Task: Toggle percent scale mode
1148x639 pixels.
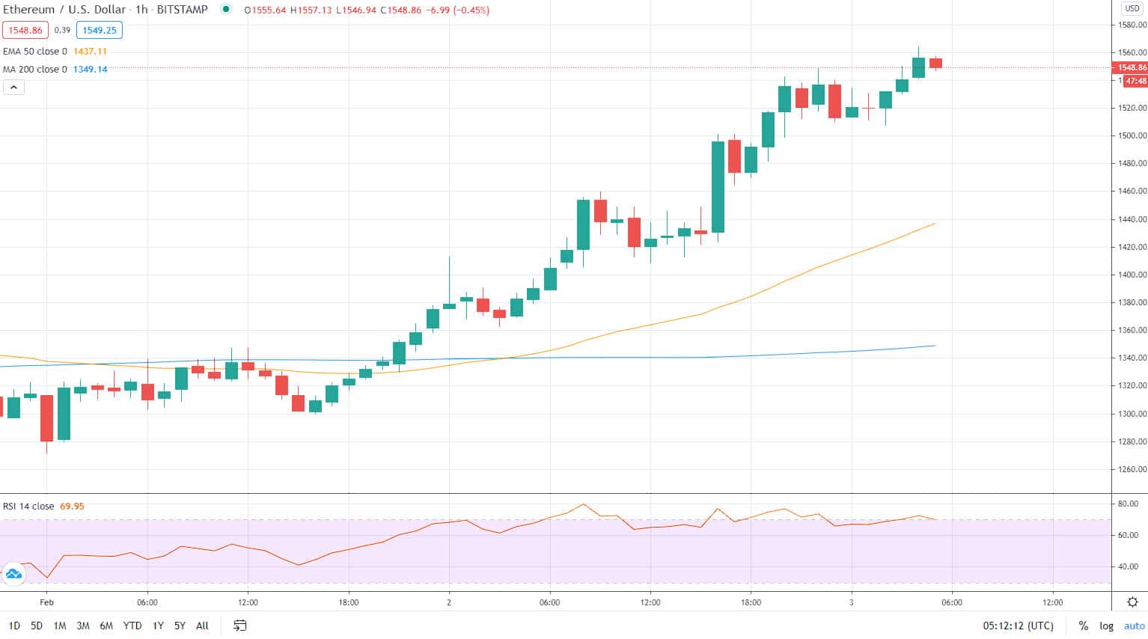Action: tap(1083, 626)
